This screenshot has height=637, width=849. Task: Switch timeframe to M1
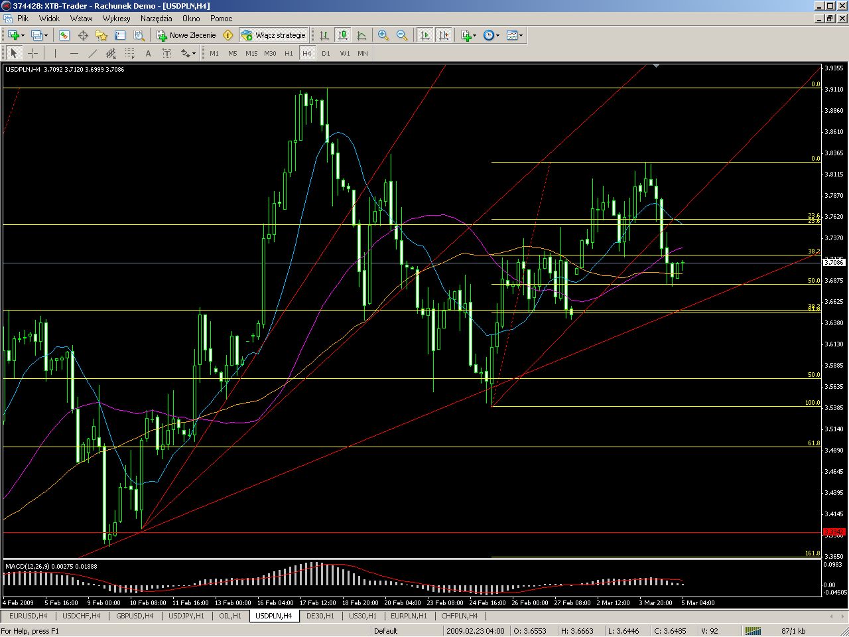point(214,53)
